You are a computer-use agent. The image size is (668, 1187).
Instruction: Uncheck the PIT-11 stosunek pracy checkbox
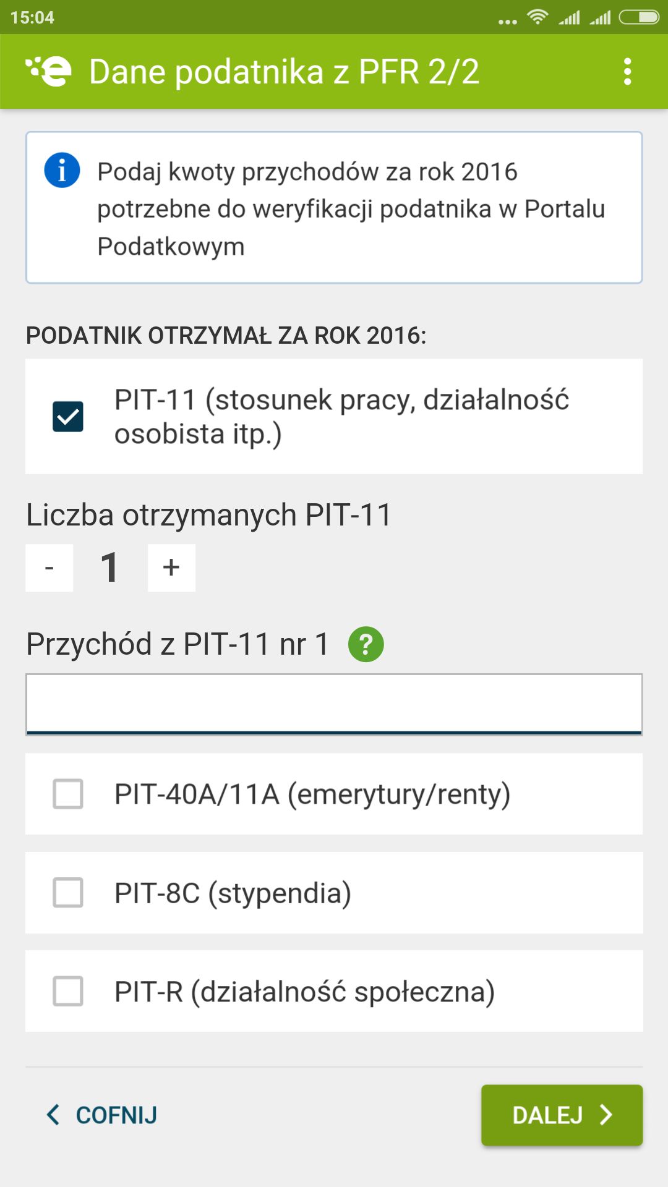click(68, 417)
